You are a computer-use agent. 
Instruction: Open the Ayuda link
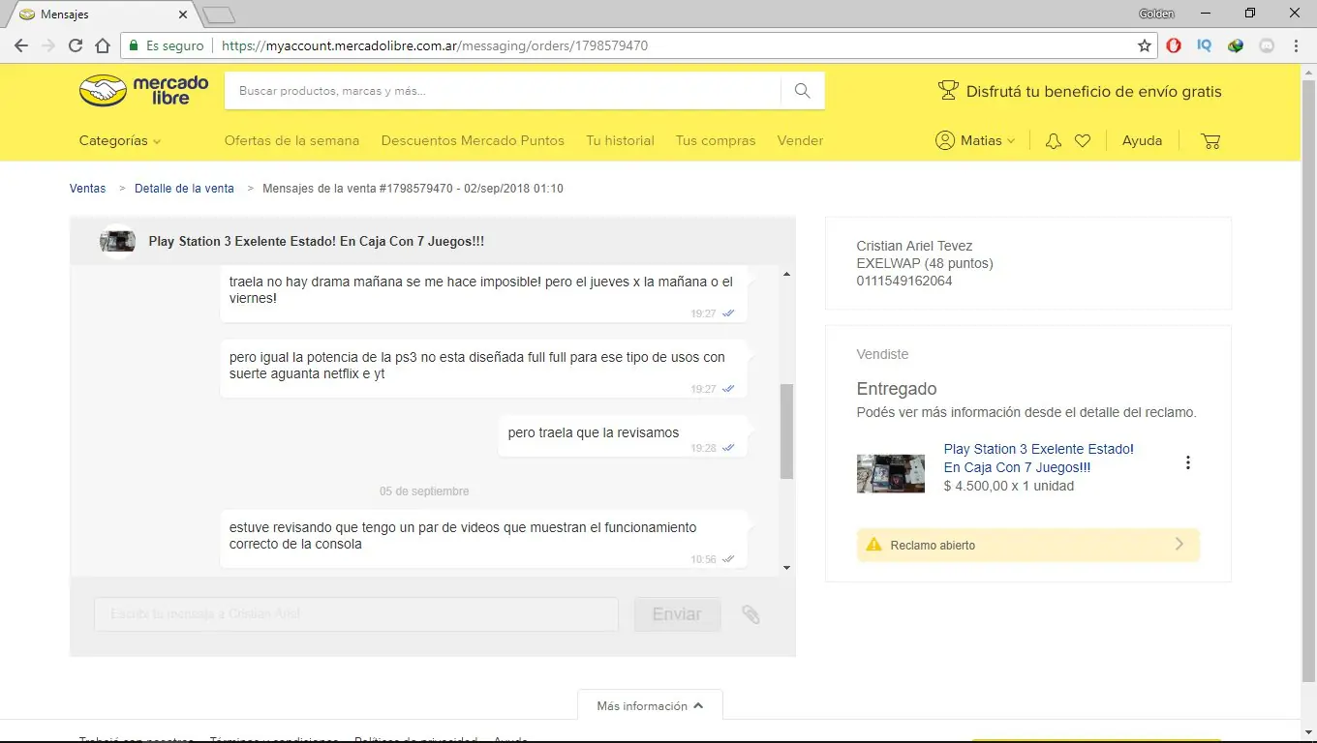[1142, 141]
